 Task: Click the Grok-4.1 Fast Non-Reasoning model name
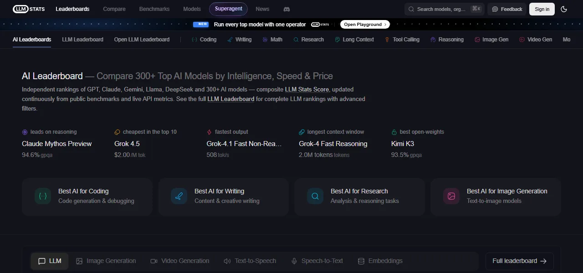pyautogui.click(x=245, y=144)
